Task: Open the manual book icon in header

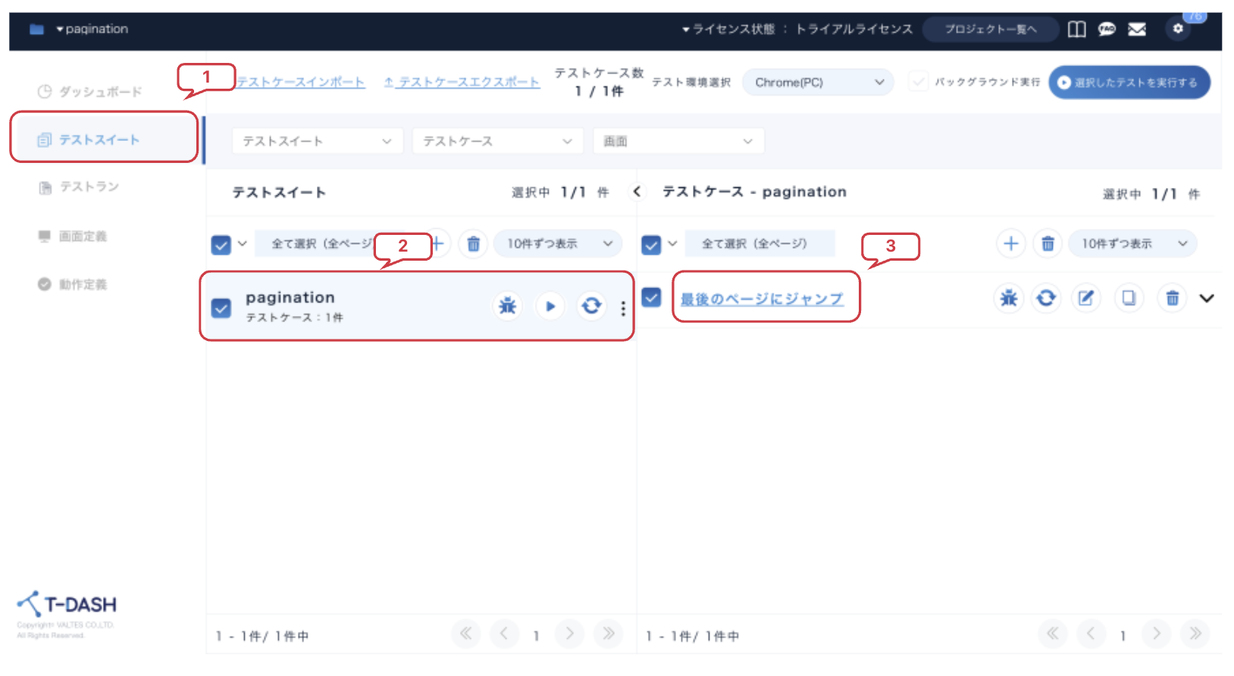Action: coord(1076,29)
